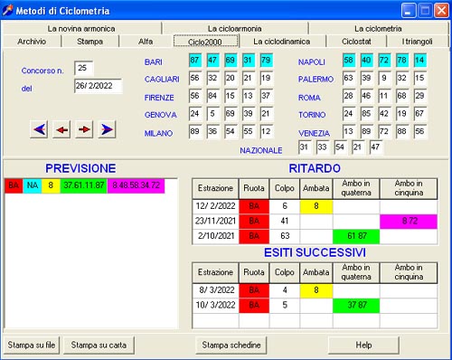This screenshot has width=452, height=360.
Task: Advance one draw with red right arrow
Action: click(x=84, y=129)
